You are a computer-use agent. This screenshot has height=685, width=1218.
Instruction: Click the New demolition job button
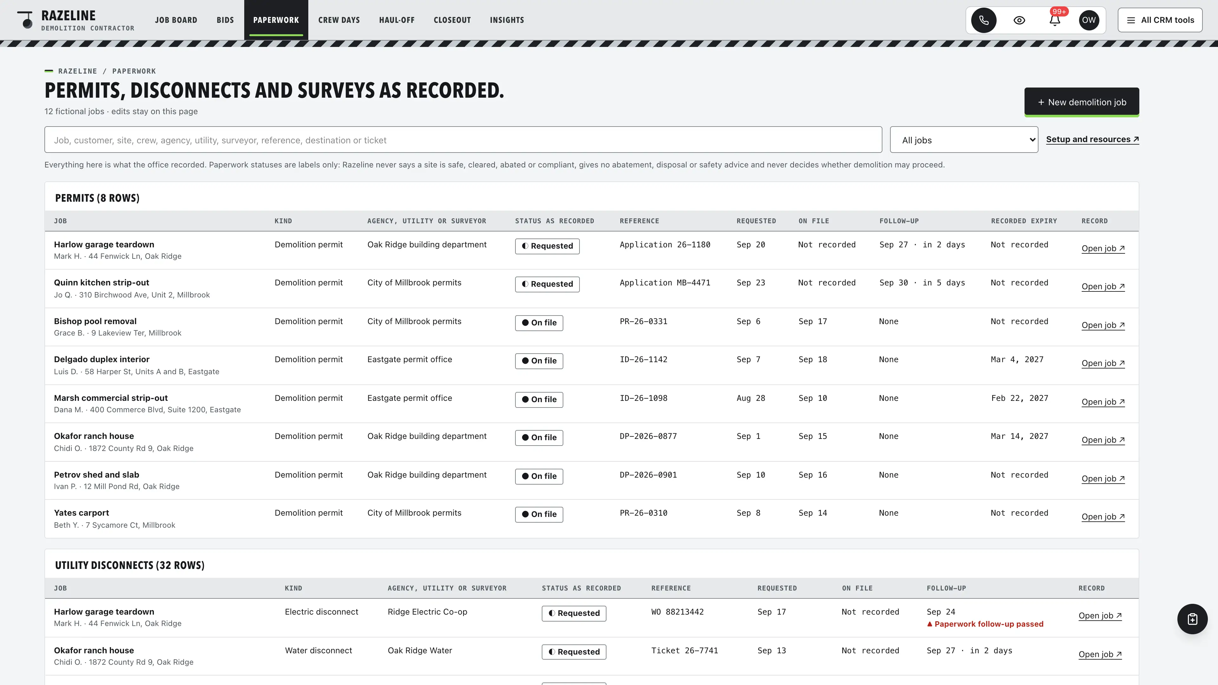[1081, 102]
